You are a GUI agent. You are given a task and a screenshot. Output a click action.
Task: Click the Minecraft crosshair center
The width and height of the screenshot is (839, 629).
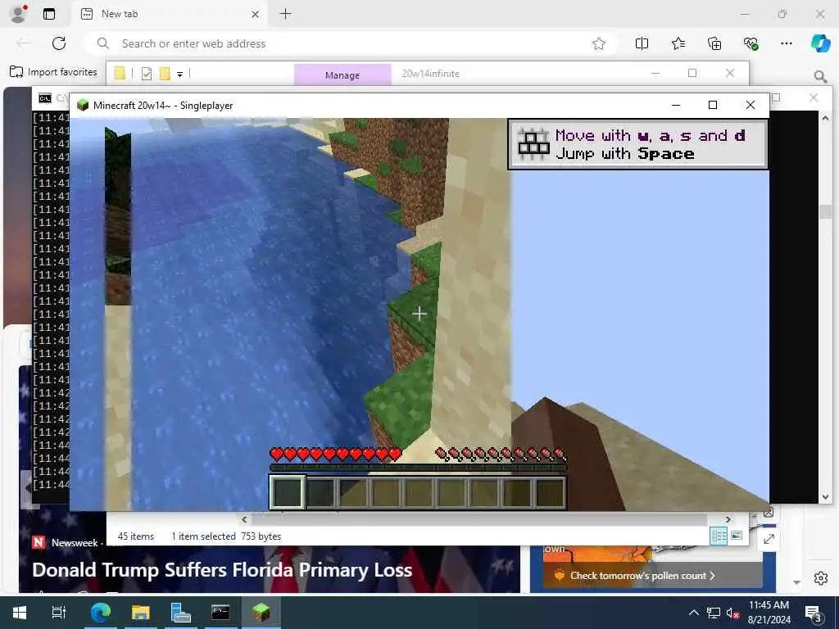[x=419, y=314]
